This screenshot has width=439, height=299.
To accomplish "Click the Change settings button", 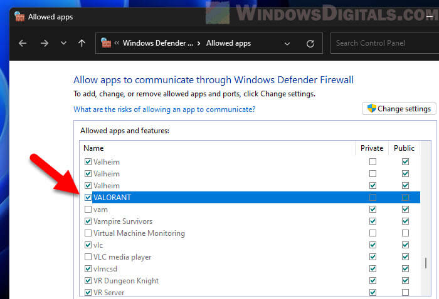I will click(399, 109).
